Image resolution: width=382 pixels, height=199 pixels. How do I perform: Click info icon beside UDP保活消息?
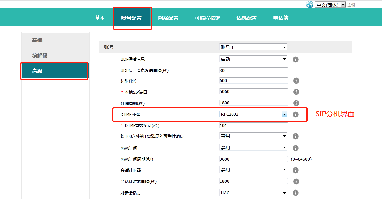click(x=296, y=59)
